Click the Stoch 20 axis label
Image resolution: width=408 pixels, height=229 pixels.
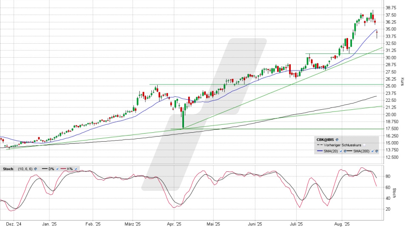pyautogui.click(x=388, y=209)
